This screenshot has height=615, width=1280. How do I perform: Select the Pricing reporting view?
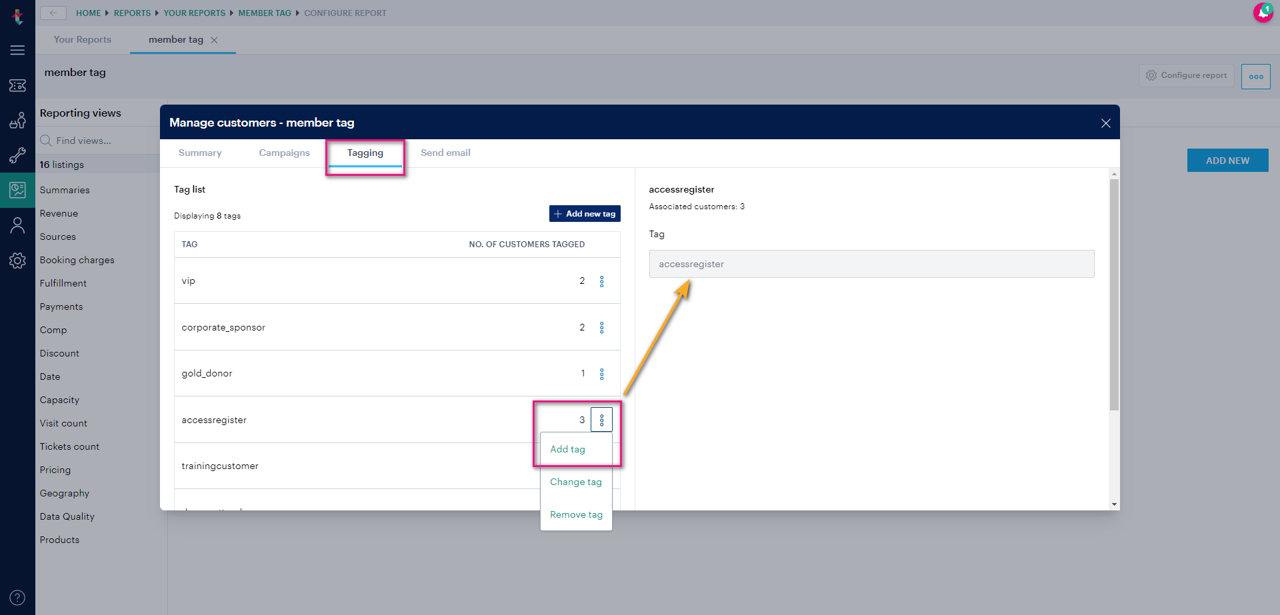pyautogui.click(x=55, y=470)
